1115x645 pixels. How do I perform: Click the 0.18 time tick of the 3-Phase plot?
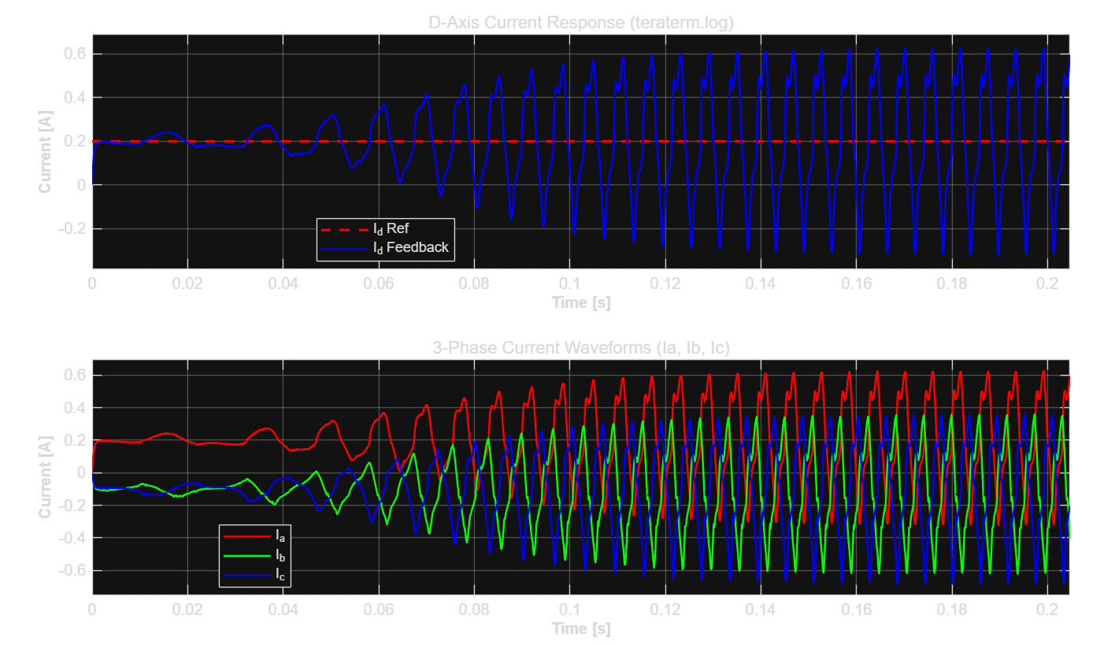coord(952,610)
